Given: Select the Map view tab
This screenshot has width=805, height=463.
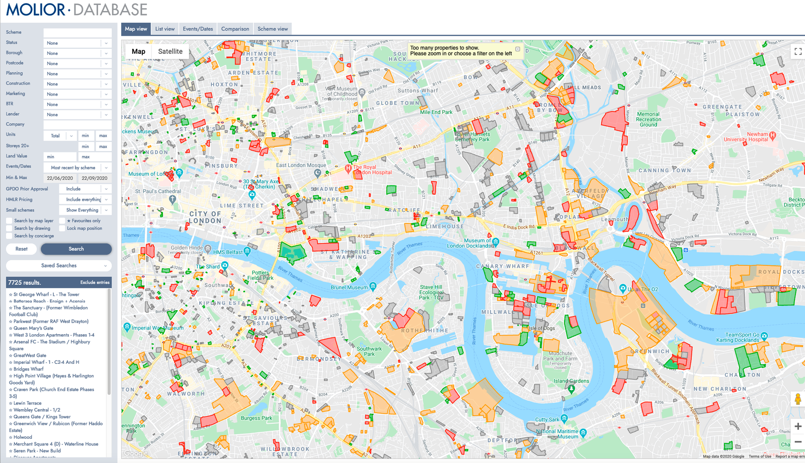Looking at the screenshot, I should coord(136,29).
